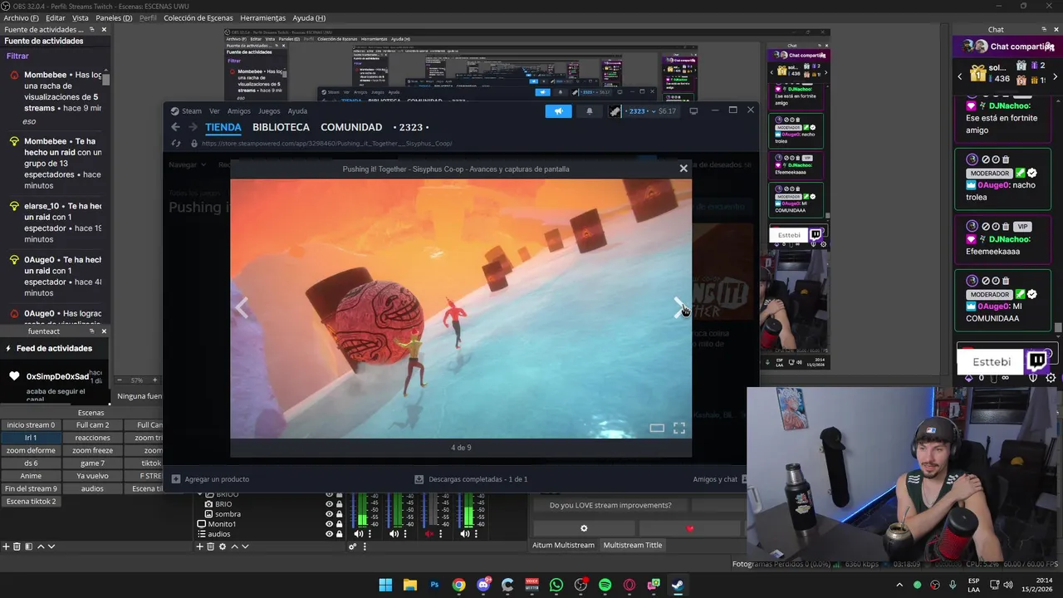Open Descargas completadas in Steam
Viewport: 1063px width, 598px height.
[471, 479]
